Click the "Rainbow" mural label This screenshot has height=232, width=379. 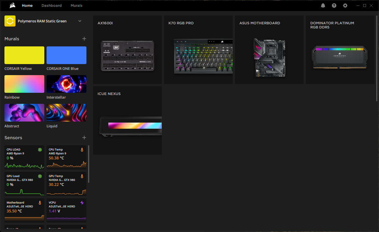pyautogui.click(x=12, y=97)
